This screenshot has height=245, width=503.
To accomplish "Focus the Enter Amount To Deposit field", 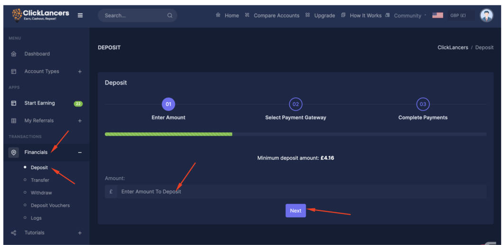I will pyautogui.click(x=301, y=191).
